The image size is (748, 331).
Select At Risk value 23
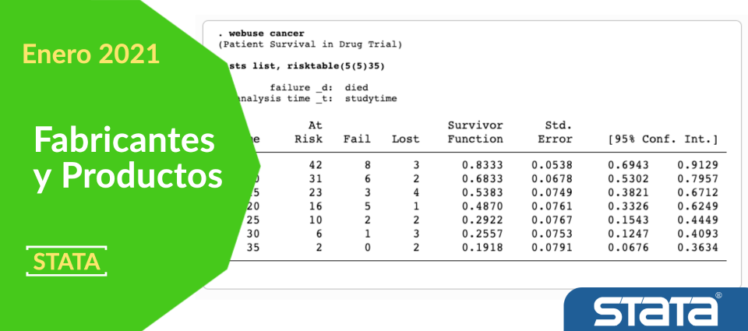click(316, 192)
